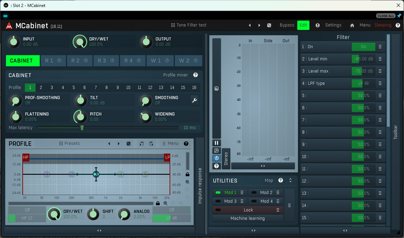
Task: Select profile number 5
Action: click(x=74, y=87)
